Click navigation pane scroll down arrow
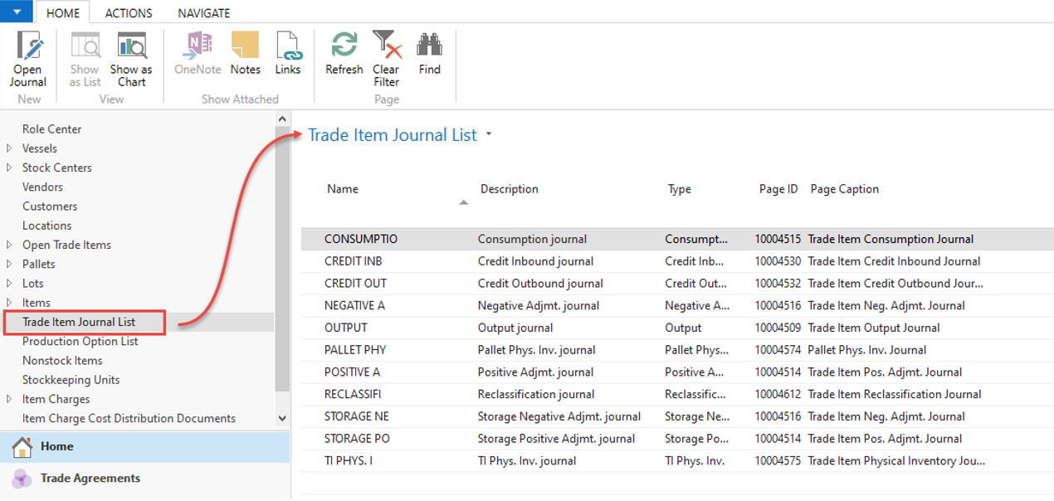Screen dimensions: 1054x501 282,419
